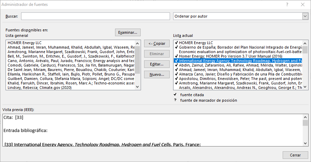311x162 pixels.
Task: Click the Cita: [33] preview text
Action: 13,118
